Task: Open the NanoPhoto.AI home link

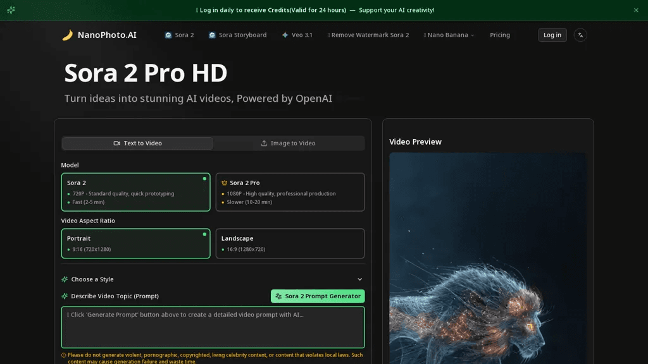Action: click(x=99, y=35)
